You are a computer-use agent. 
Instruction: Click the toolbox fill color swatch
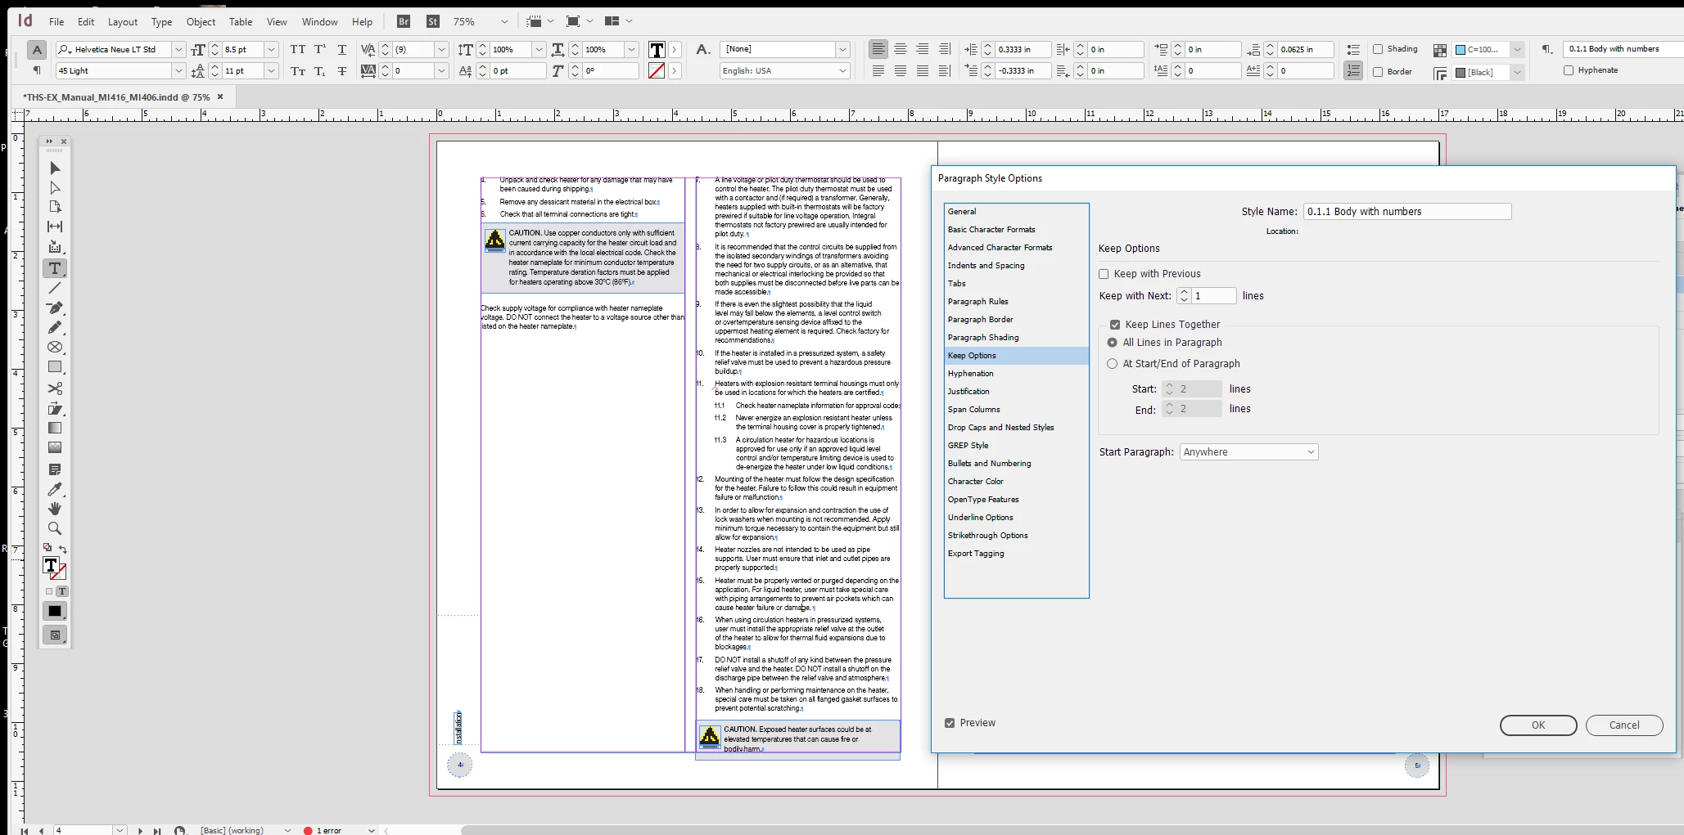coord(50,564)
